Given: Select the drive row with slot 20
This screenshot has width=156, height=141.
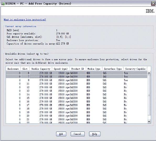Looking at the screenshot, I should click(76, 116).
